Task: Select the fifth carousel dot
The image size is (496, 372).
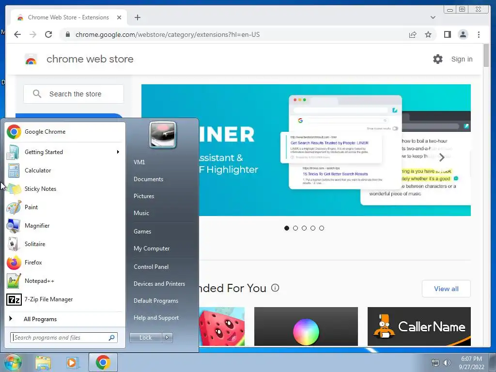Action: pos(322,228)
